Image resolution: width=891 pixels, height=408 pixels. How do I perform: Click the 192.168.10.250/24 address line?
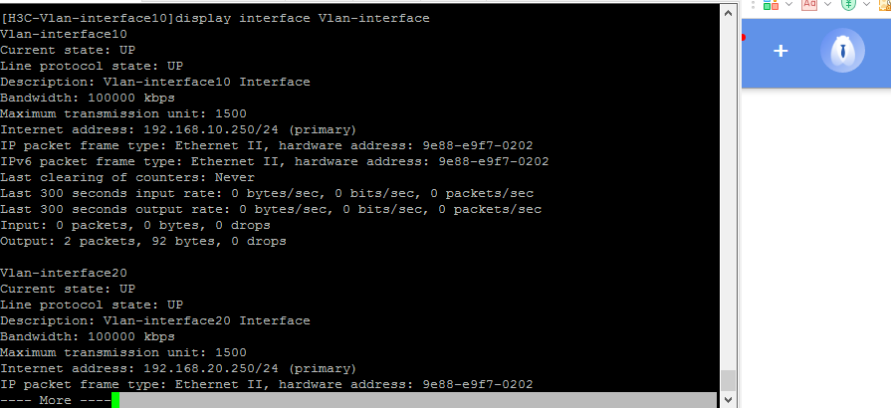(x=177, y=129)
